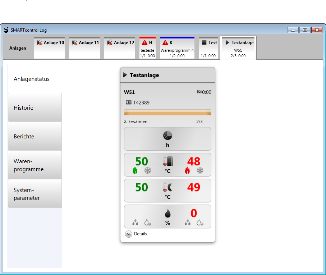This screenshot has width=326, height=275.
Task: Click the black humidity droplet icon
Action: [167, 214]
